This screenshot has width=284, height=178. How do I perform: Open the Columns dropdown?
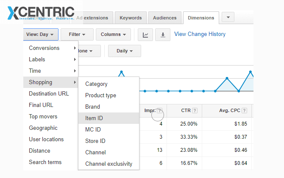113,34
